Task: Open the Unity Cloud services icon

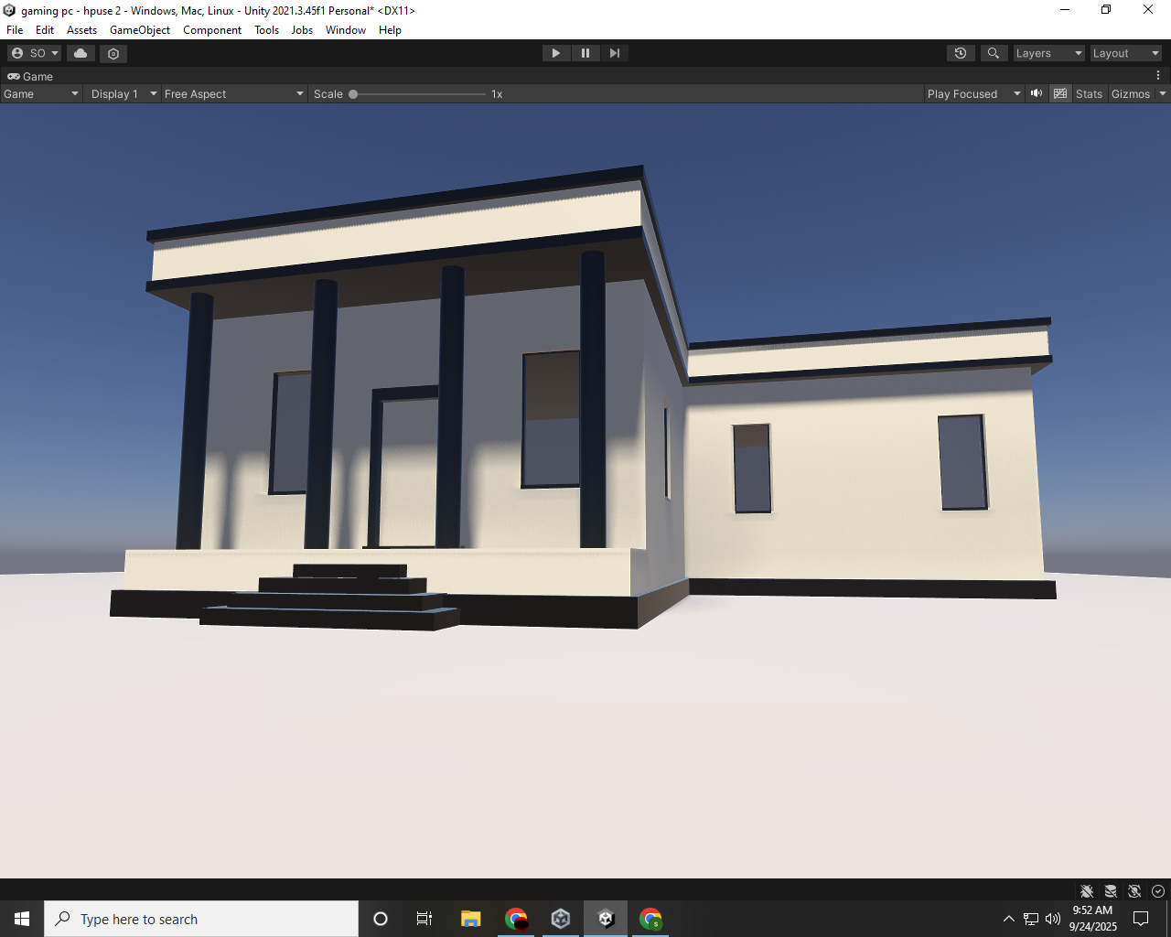Action: [81, 53]
